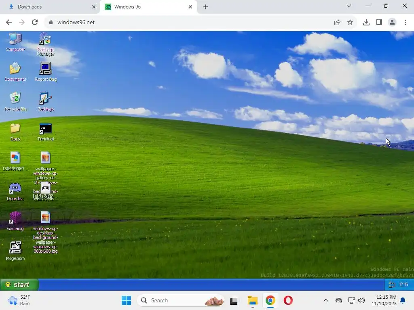Click the Windows 96 tray clock 12:15

[403, 285]
